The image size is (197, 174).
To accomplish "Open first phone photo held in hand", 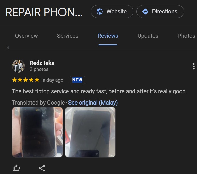I will tap(37, 132).
